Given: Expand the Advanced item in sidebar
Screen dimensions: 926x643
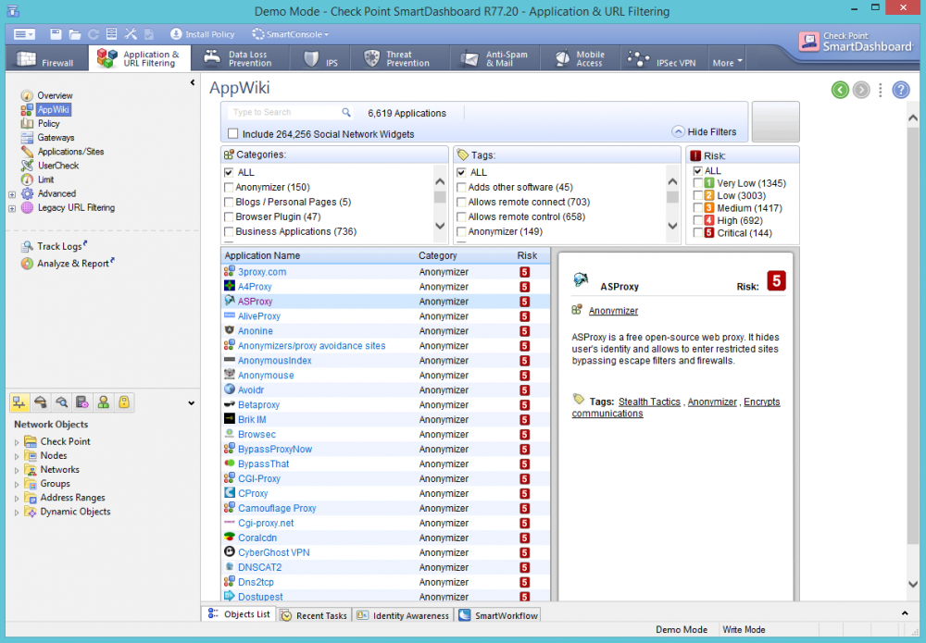Looking at the screenshot, I should (x=12, y=194).
